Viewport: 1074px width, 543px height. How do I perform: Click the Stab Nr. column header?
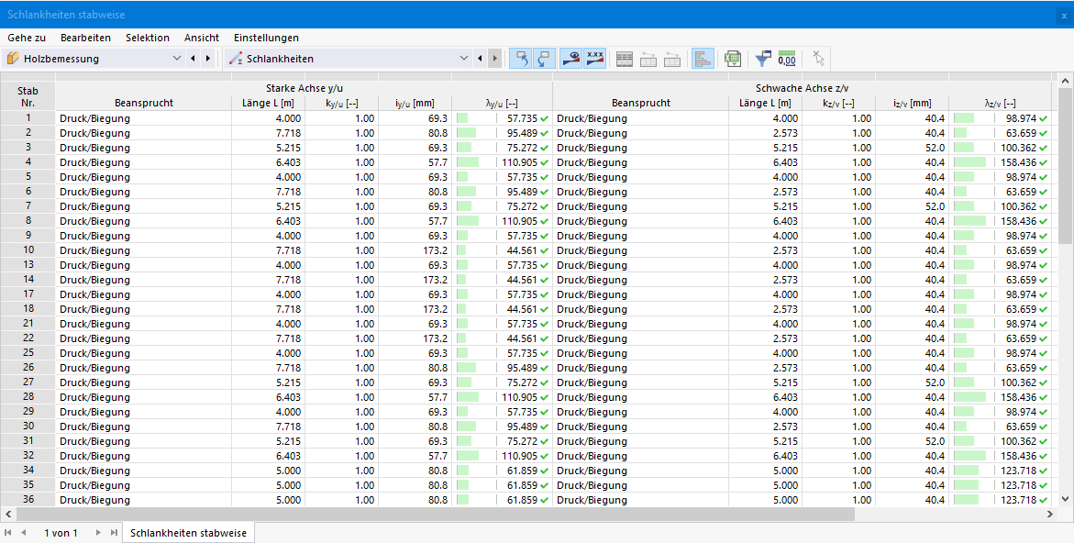pos(28,96)
